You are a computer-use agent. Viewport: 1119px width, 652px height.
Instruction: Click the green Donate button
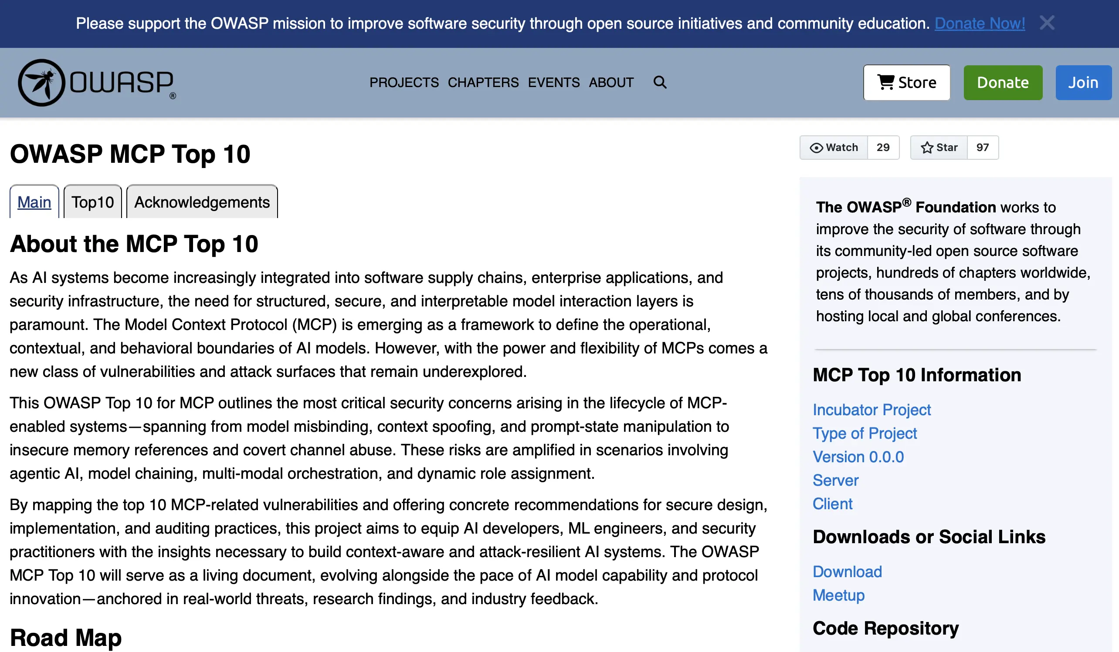(1003, 83)
